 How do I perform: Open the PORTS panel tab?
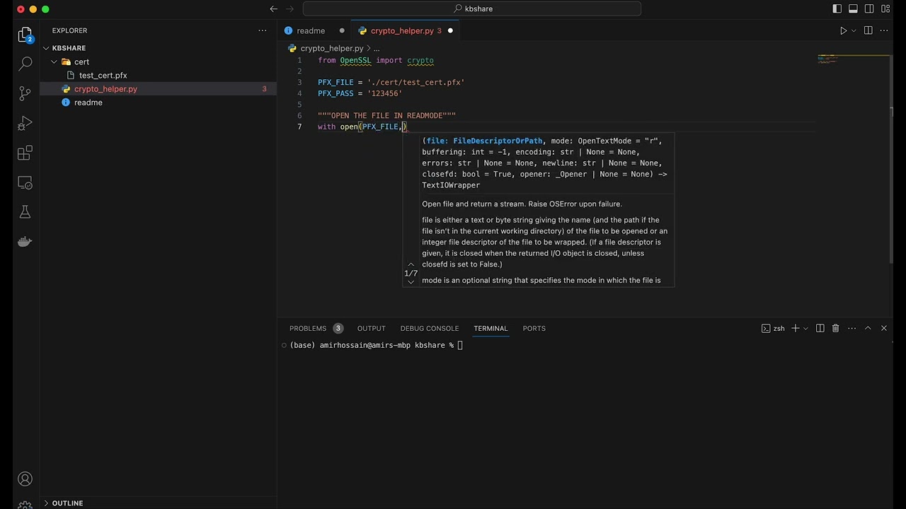click(x=534, y=328)
